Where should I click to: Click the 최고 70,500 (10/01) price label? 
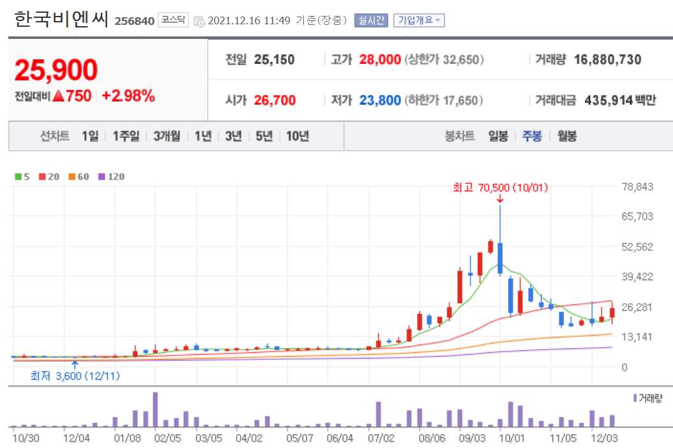coord(501,188)
